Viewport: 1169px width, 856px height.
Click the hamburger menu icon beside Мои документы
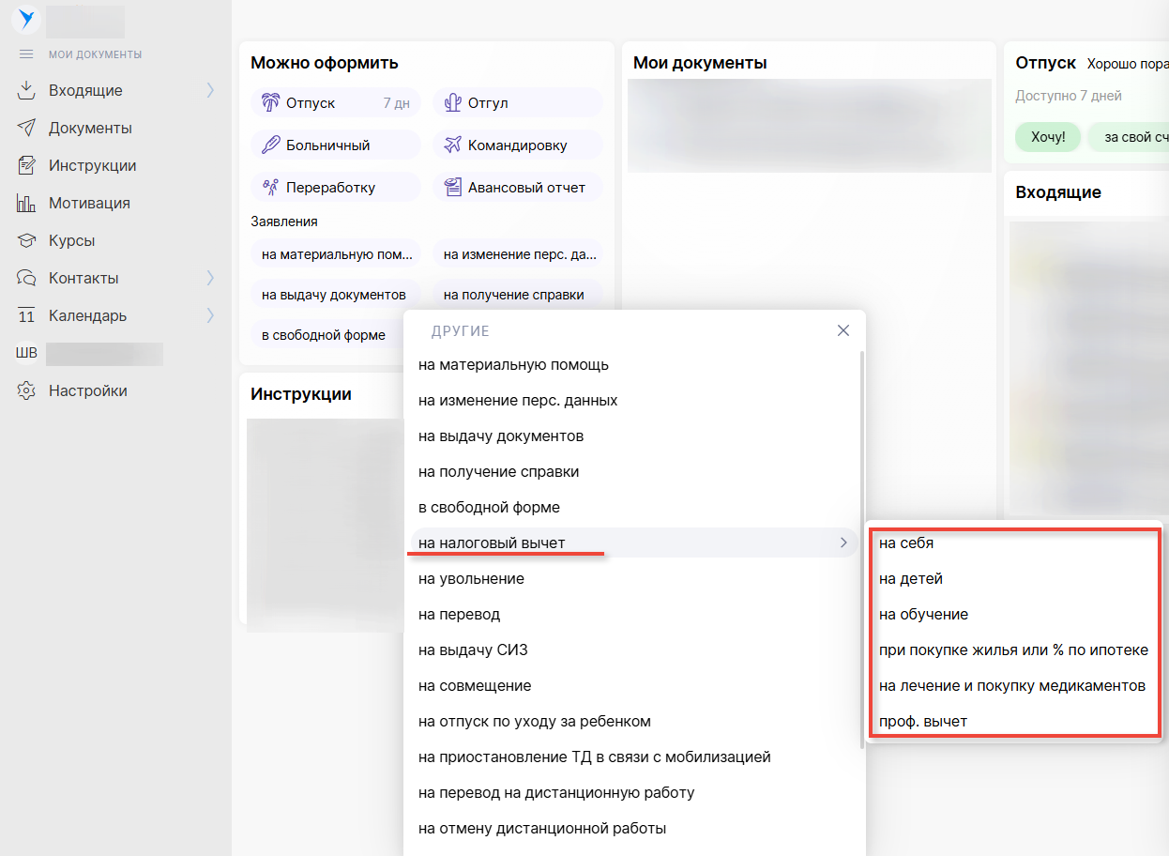point(26,54)
